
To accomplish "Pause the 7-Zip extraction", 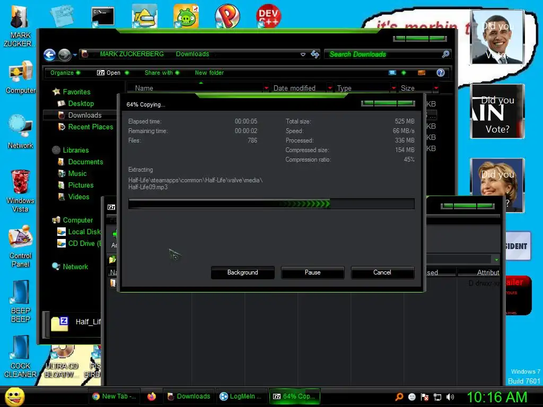I will point(312,272).
